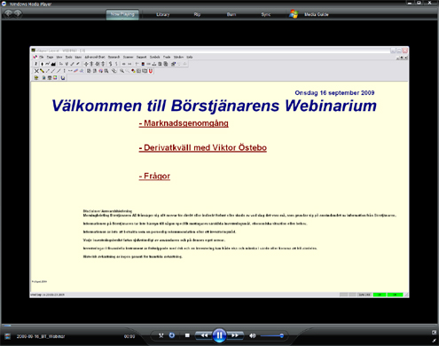Open the Burn tab
Image resolution: width=439 pixels, height=346 pixels.
point(231,14)
